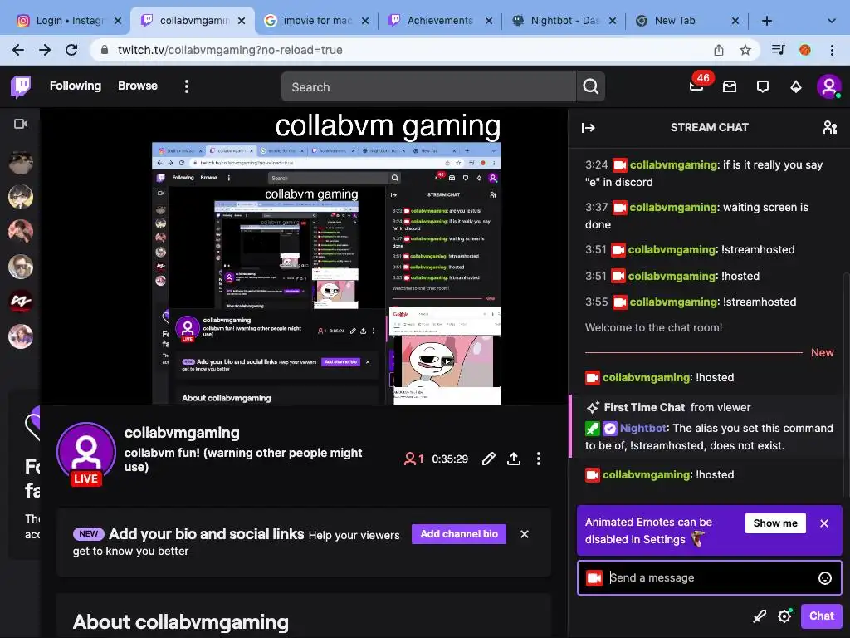Click the browser share page icon
This screenshot has height=638, width=850.
(719, 50)
